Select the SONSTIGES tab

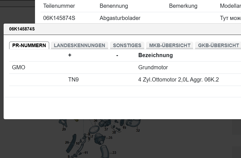point(127,45)
